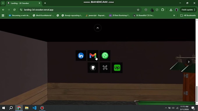This screenshot has height=111, width=198.
Task: Open the apps grid in bookmarks bar
Action: (x=3, y=15)
